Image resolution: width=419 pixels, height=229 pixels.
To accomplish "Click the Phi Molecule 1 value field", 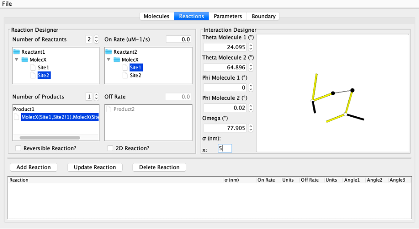I will [225, 88].
